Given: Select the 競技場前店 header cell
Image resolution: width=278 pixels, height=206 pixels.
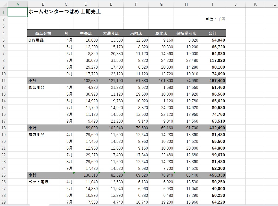Looking at the screenshot, I should 186,33.
